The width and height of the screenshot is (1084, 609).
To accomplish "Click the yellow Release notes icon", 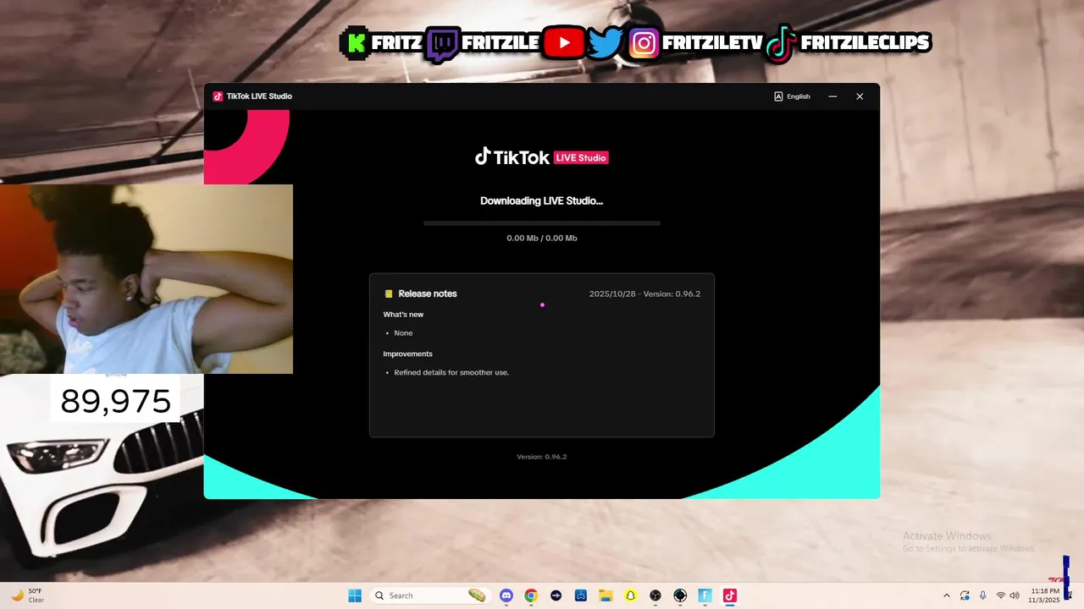I will click(389, 294).
